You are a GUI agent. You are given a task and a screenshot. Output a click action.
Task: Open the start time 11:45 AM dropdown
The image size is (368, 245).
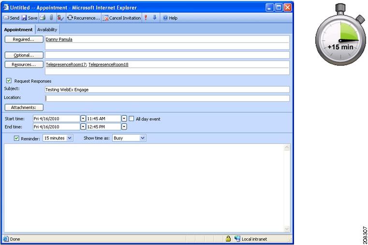(x=124, y=119)
